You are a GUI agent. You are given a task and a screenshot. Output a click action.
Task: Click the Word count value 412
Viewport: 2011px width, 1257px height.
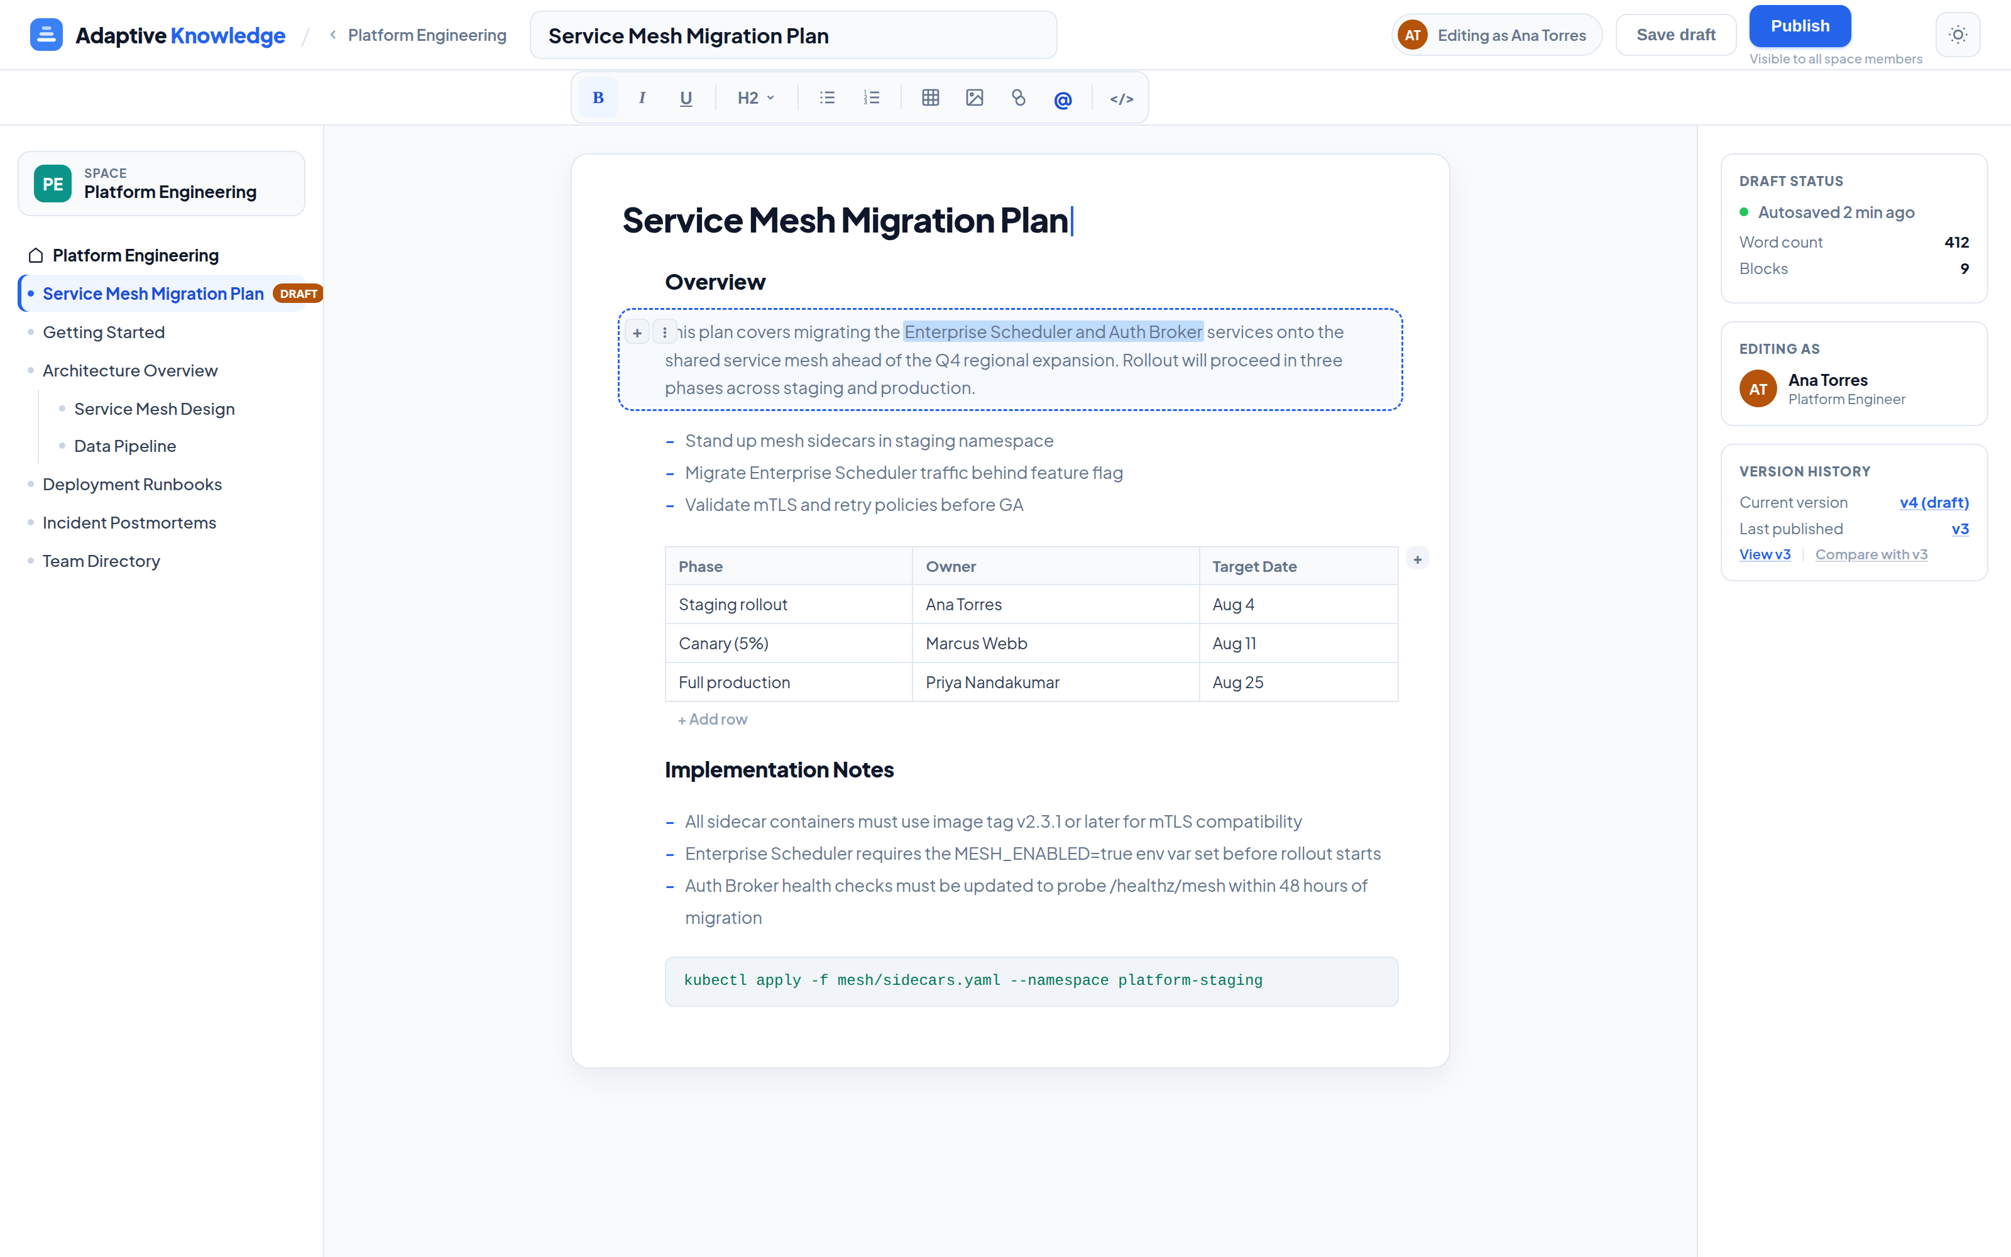point(1956,242)
